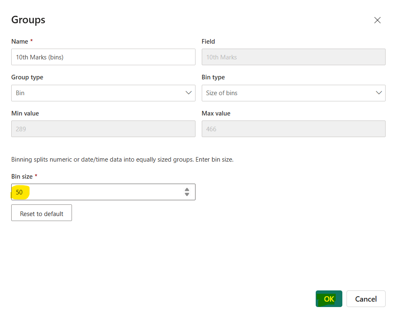Click the Group type box labeled Bin
396x317 pixels.
103,93
